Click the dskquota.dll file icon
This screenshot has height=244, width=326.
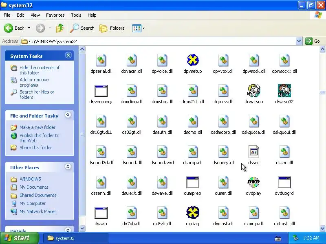coord(253,121)
